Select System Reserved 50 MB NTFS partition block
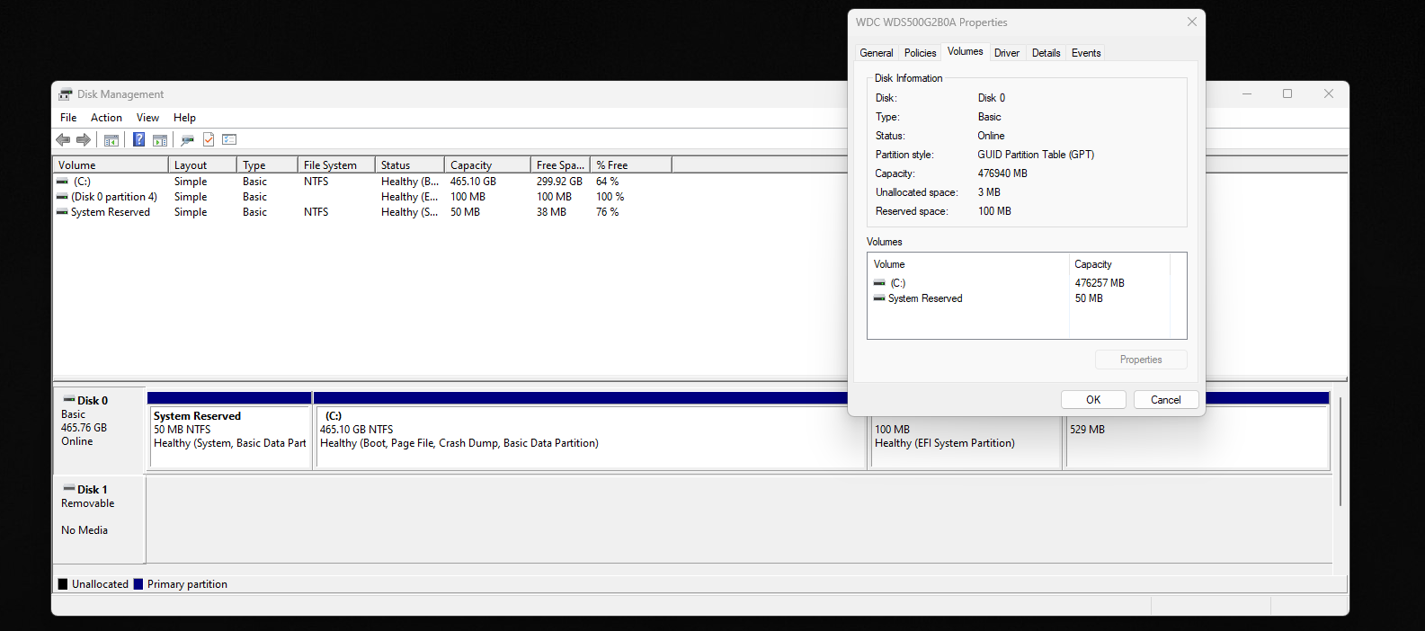1425x631 pixels. click(x=229, y=437)
